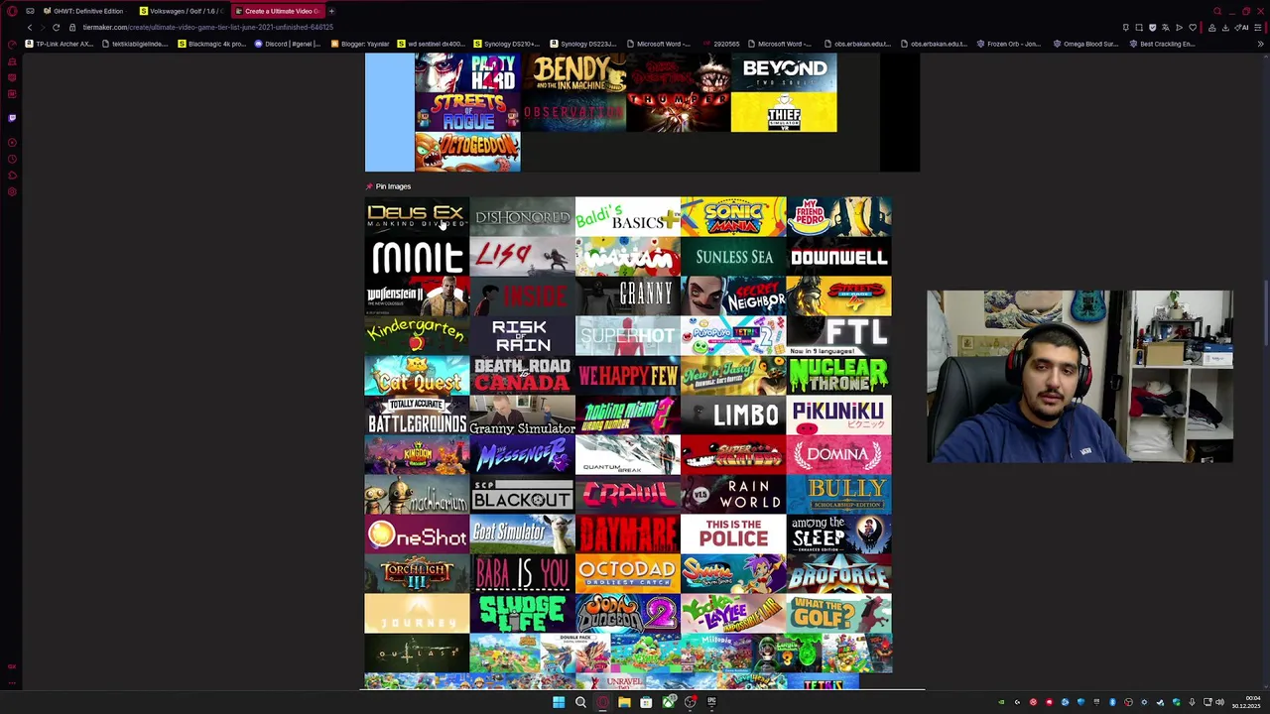Select the This Is the Police image

[733, 534]
